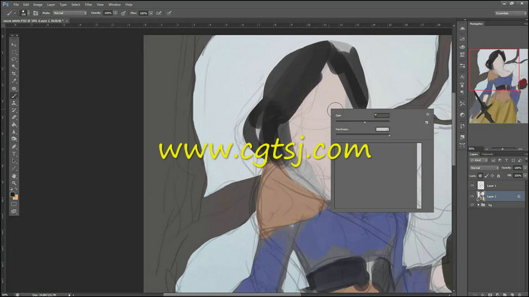
Task: Select the Pen tool
Action: pyautogui.click(x=14, y=147)
